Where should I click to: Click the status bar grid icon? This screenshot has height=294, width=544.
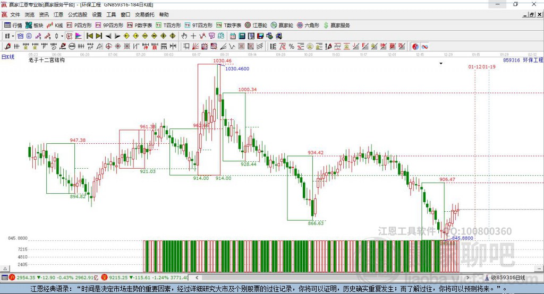pos(4,278)
